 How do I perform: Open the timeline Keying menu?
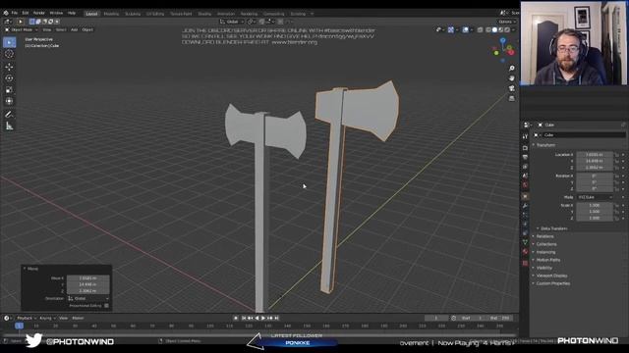point(47,318)
